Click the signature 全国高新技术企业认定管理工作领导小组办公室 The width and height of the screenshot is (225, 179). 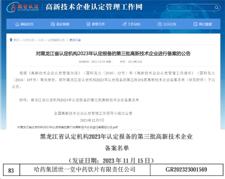93,113
